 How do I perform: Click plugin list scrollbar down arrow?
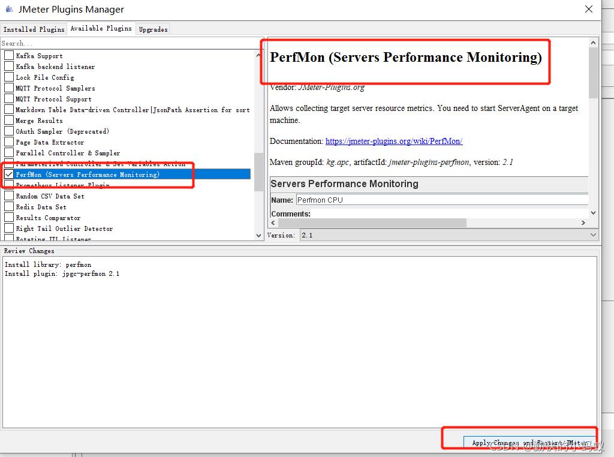pos(258,235)
